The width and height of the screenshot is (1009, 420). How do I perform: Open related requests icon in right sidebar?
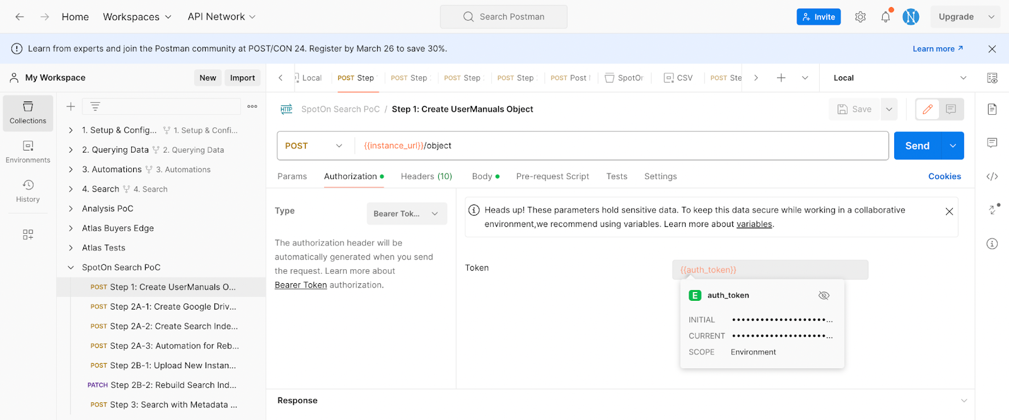coord(993,209)
